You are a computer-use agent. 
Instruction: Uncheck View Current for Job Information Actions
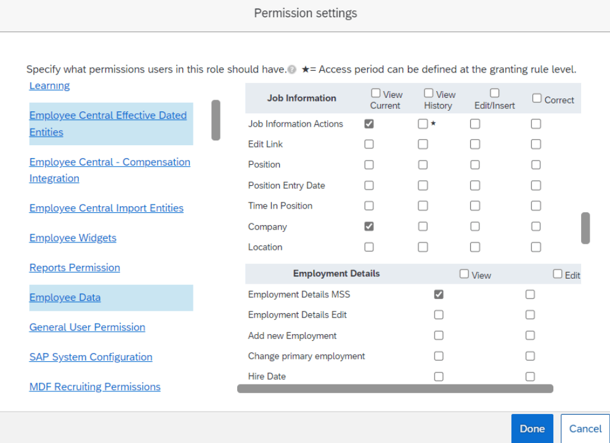click(x=369, y=124)
